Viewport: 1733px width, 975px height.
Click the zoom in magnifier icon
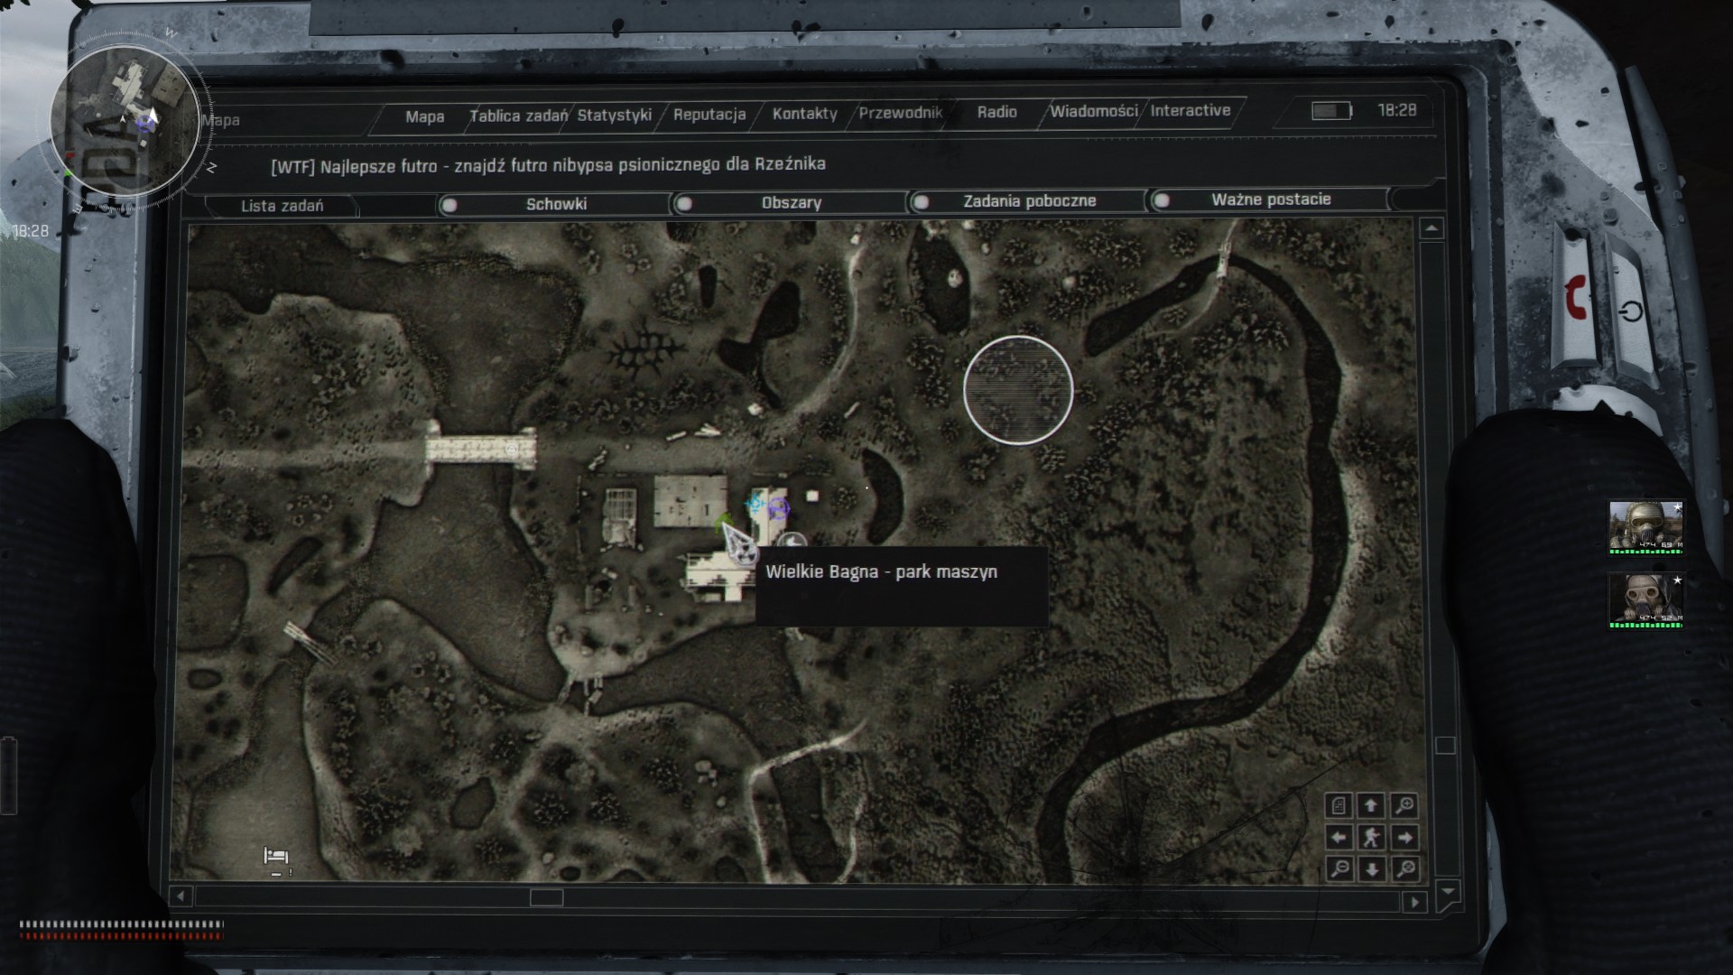point(1404,804)
